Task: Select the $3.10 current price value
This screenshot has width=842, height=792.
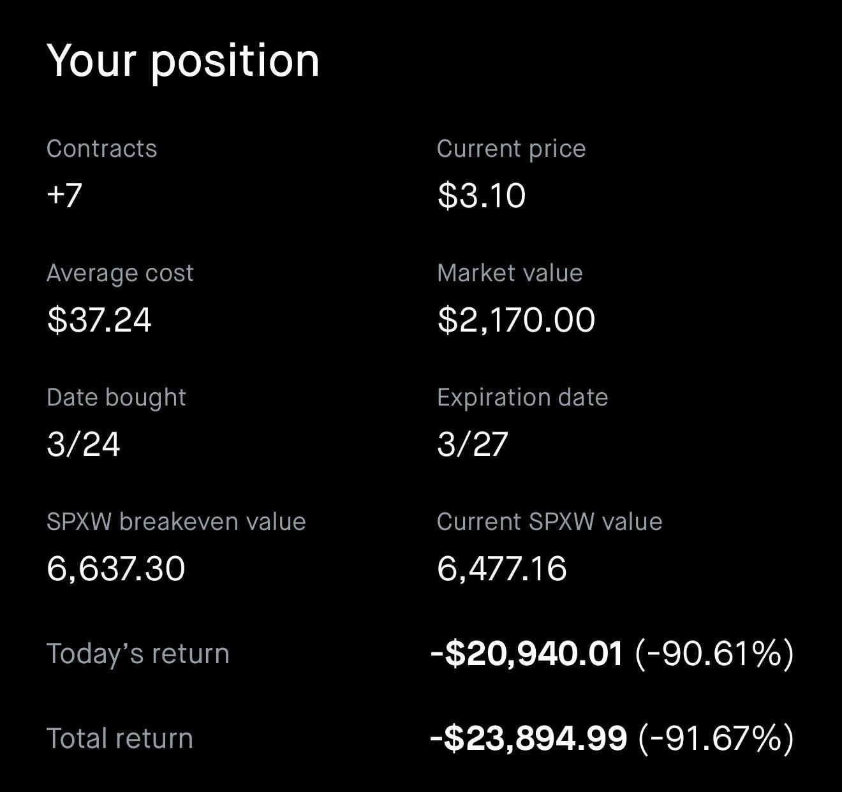Action: coord(482,195)
